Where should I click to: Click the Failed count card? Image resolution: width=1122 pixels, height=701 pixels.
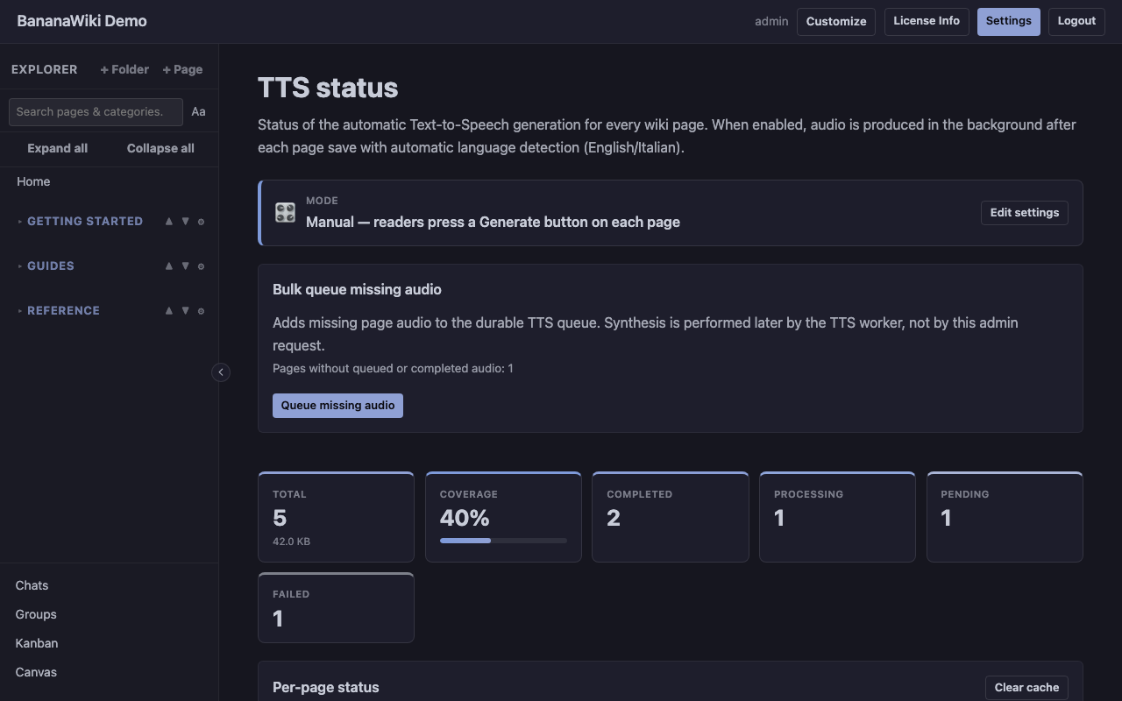click(336, 608)
